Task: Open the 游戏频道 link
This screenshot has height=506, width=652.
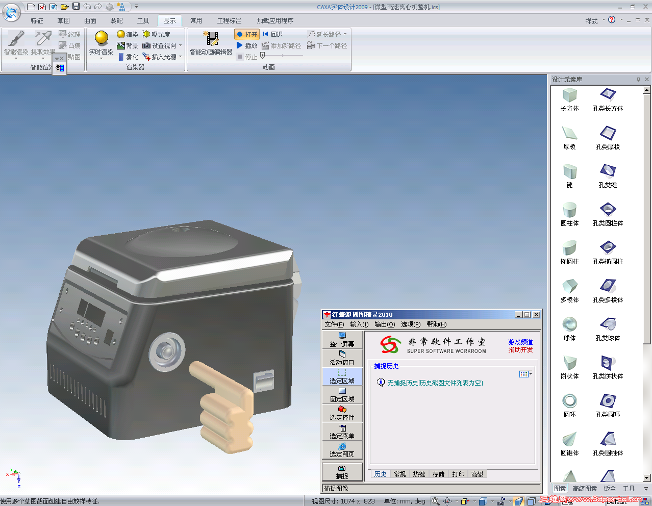Action: 520,342
